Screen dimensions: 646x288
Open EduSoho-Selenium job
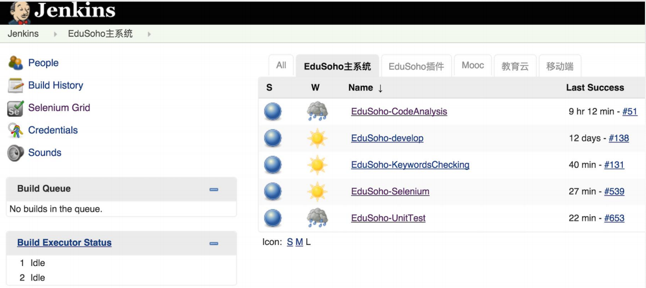pyautogui.click(x=390, y=191)
